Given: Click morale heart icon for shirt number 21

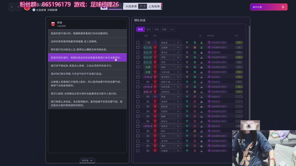Looking at the screenshot, I should 187,82.
